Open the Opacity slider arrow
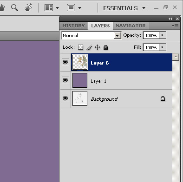 point(163,35)
